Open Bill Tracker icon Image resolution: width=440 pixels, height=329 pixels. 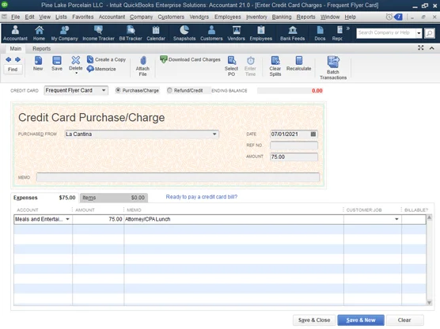click(131, 33)
